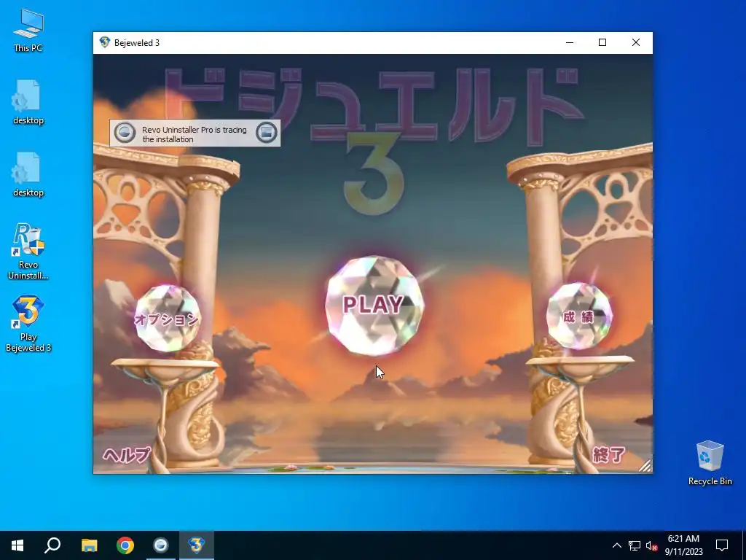Image resolution: width=746 pixels, height=560 pixels.
Task: Open taskbar Search
Action: pyautogui.click(x=52, y=545)
